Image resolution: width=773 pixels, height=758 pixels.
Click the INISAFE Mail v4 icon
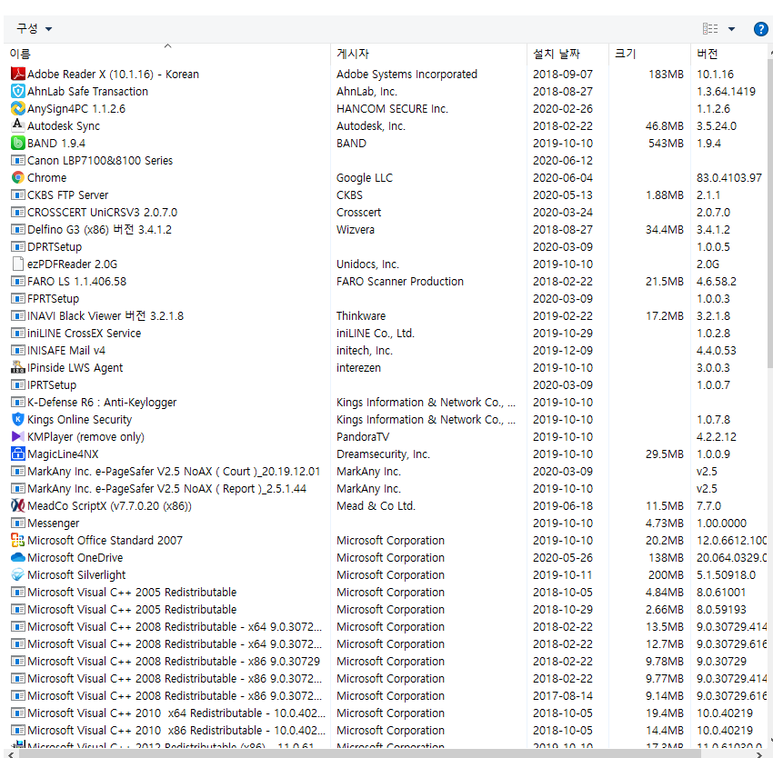click(x=18, y=350)
